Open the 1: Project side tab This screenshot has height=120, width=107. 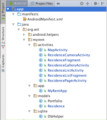click(x=3, y=12)
